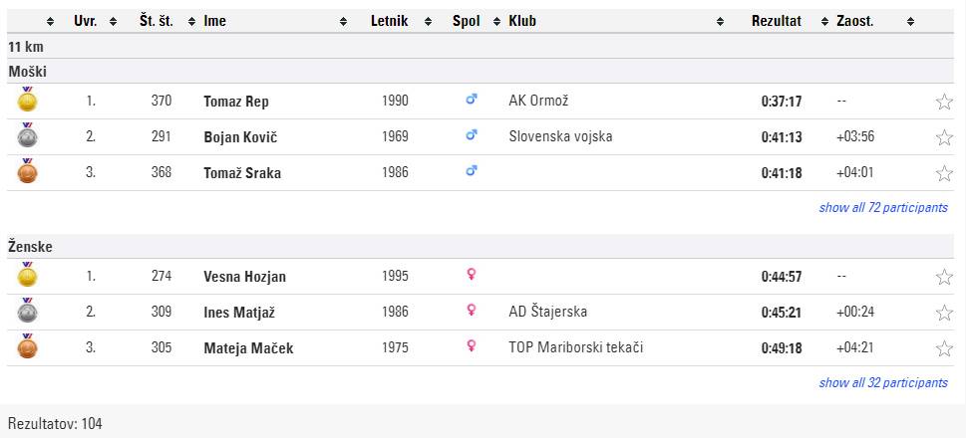Click silver medal icon for Bojan Kovič
The image size is (966, 438).
tap(27, 136)
